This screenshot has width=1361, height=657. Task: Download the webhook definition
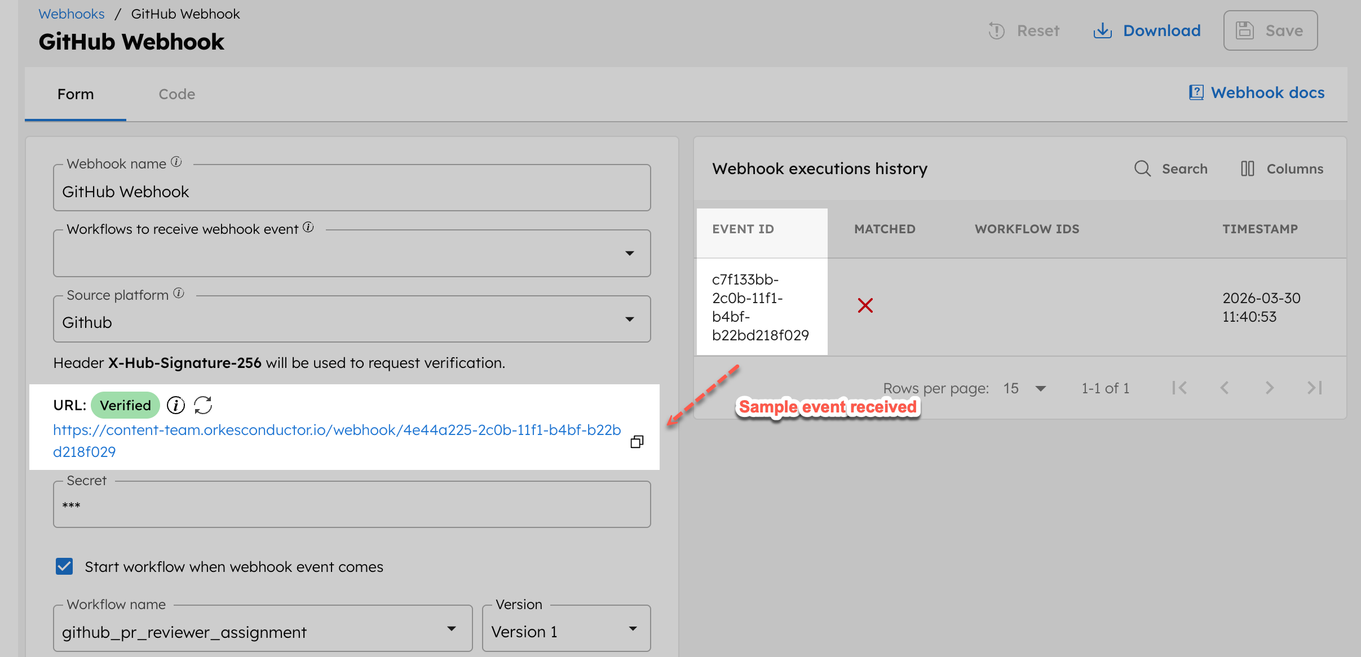[x=1147, y=30]
